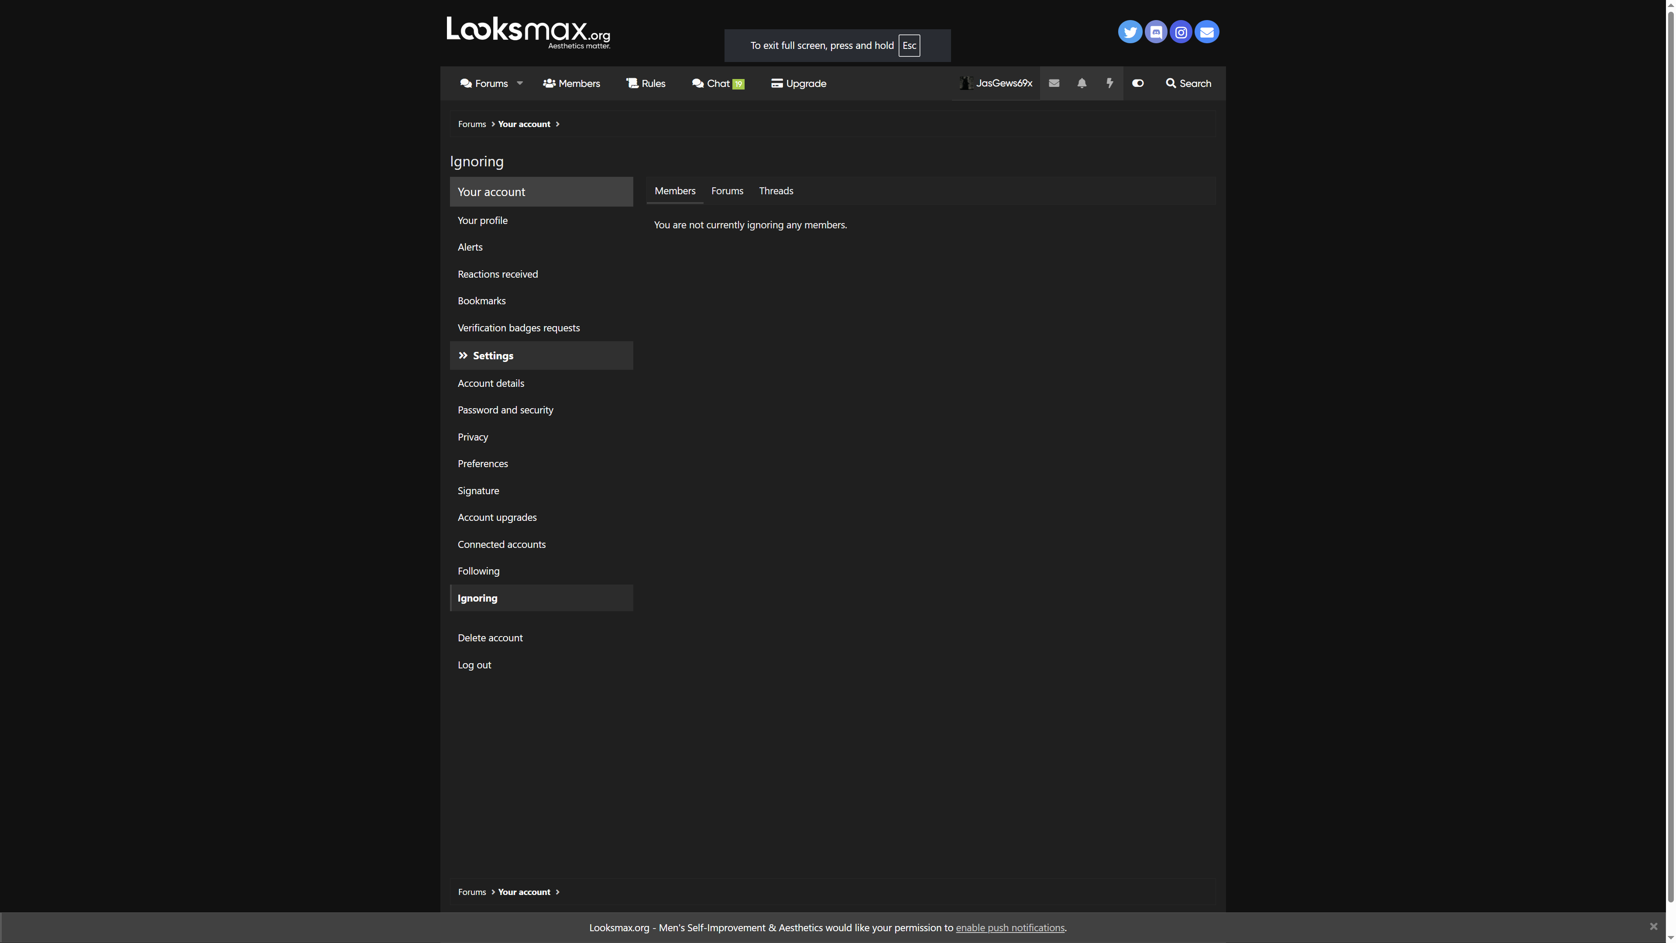
Task: Open the JasGews69x account menu
Action: (x=996, y=83)
